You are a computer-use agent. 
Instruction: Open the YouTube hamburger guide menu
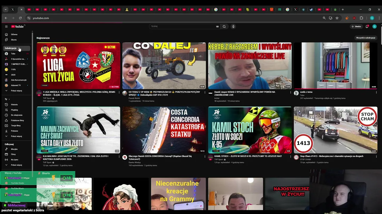click(6, 26)
